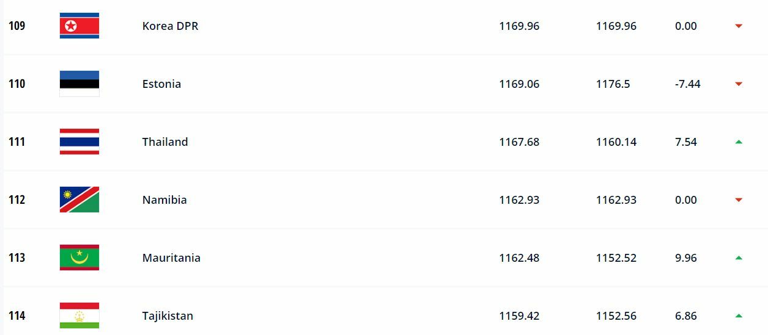Expand Thailand row with green arrow
Image resolution: width=768 pixels, height=335 pixels.
coord(739,142)
